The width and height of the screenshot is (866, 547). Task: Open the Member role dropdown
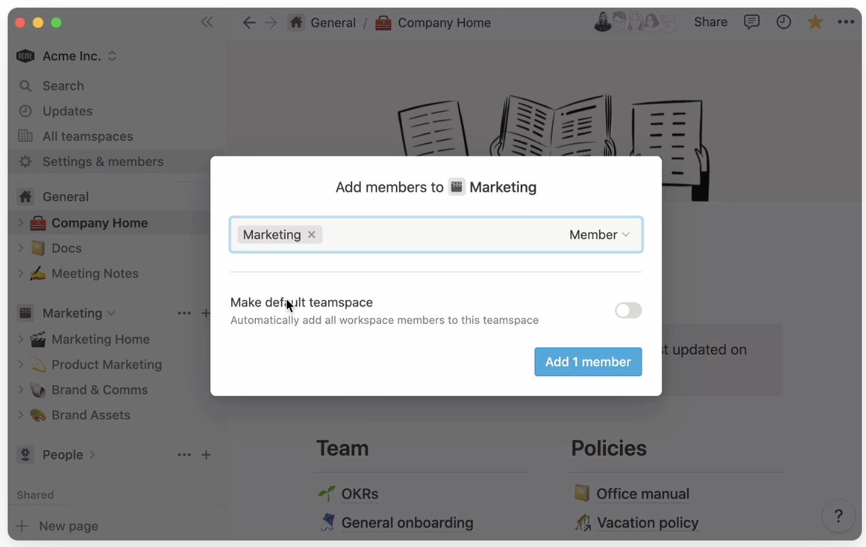pyautogui.click(x=599, y=234)
